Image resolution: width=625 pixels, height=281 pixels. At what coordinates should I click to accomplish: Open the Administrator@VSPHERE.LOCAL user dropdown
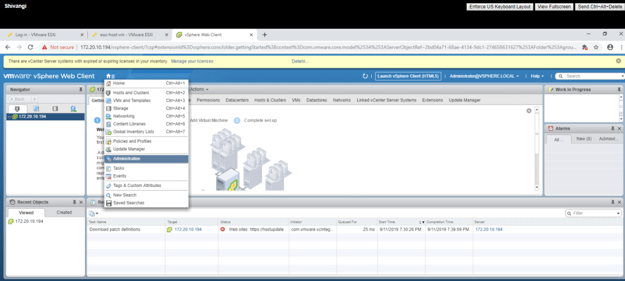point(485,76)
